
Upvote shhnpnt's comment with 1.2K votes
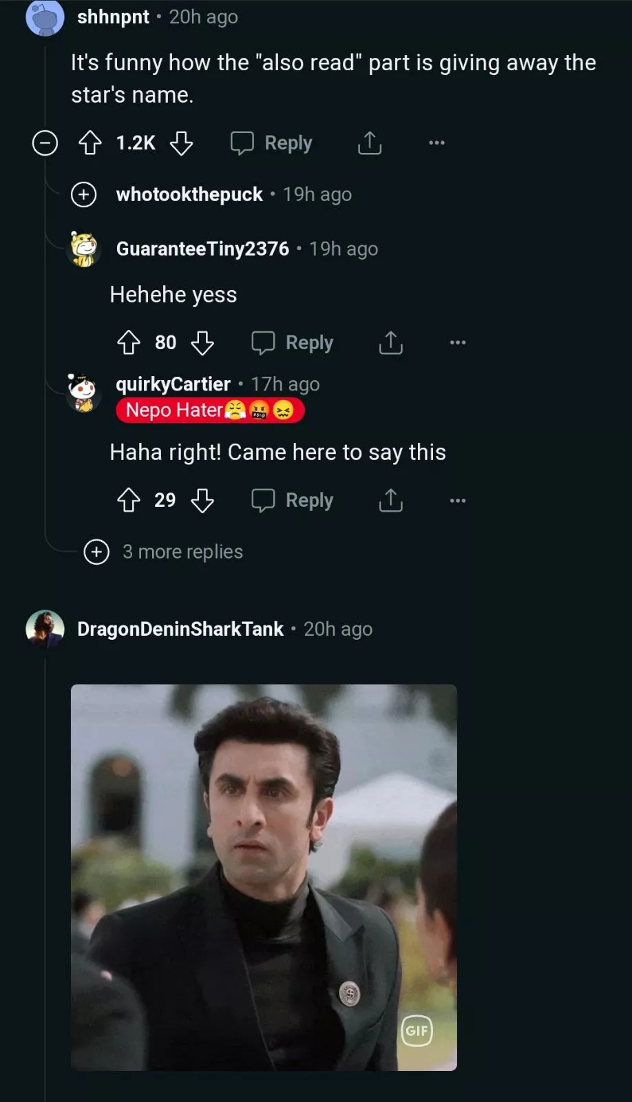coord(90,143)
